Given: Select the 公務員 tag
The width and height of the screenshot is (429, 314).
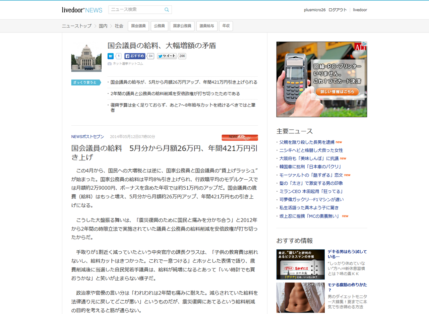Looking at the screenshot, I should 159,26.
